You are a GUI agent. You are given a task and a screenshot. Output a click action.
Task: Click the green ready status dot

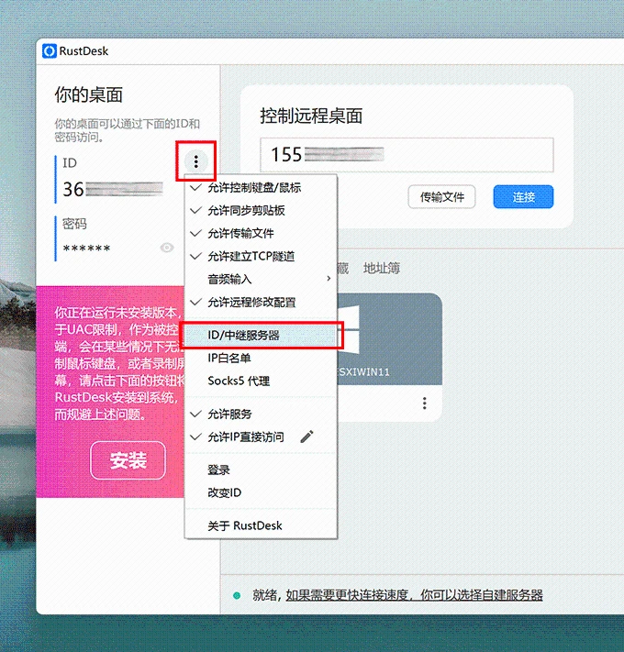click(x=237, y=595)
